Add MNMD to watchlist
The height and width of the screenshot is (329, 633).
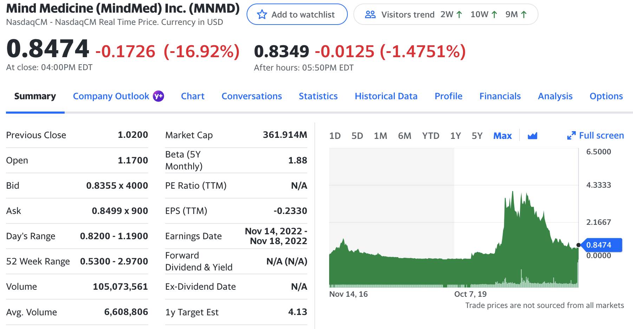(x=297, y=14)
